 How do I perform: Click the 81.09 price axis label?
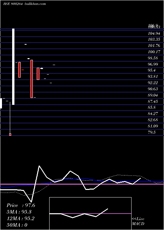point(153,126)
